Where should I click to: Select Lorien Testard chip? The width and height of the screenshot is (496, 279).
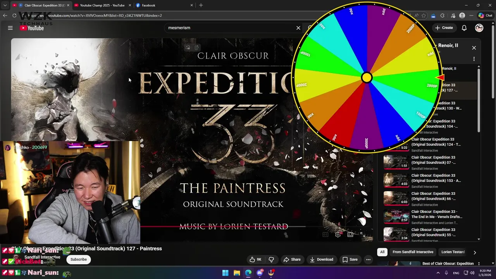pyautogui.click(x=453, y=252)
